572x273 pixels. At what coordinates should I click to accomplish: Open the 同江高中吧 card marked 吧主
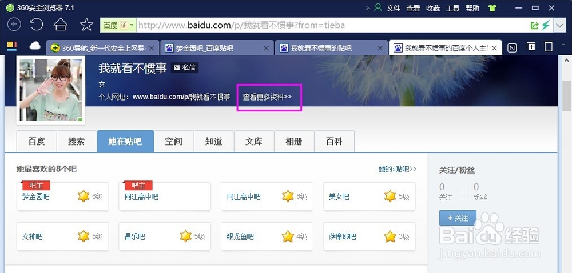pyautogui.click(x=165, y=196)
